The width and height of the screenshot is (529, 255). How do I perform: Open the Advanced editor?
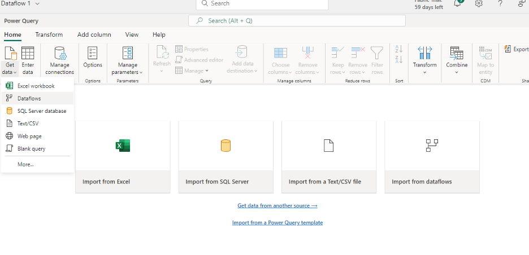[x=200, y=60]
